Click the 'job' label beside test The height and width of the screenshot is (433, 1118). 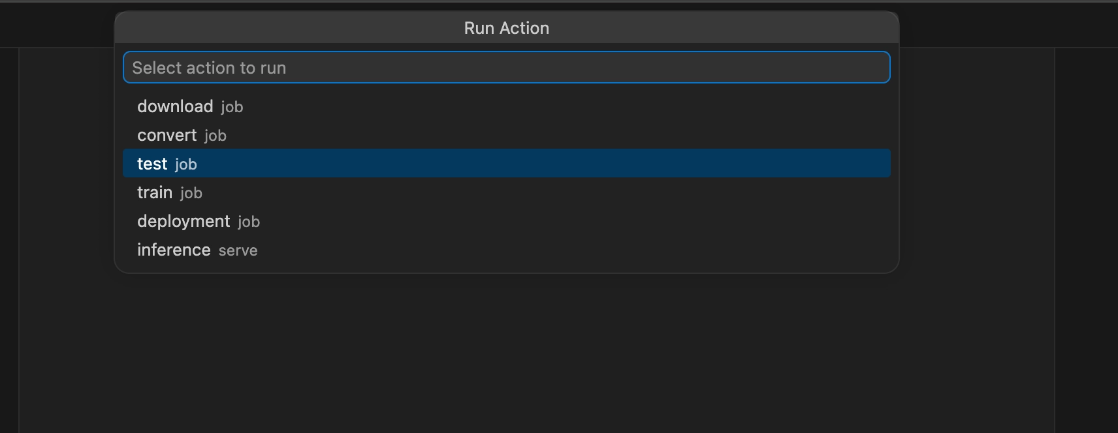coord(185,164)
